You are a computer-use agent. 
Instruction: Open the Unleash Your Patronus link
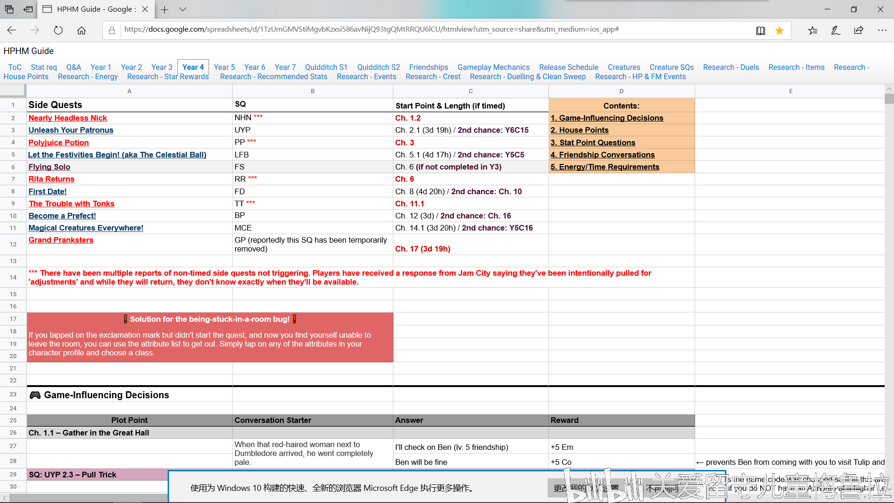(71, 130)
